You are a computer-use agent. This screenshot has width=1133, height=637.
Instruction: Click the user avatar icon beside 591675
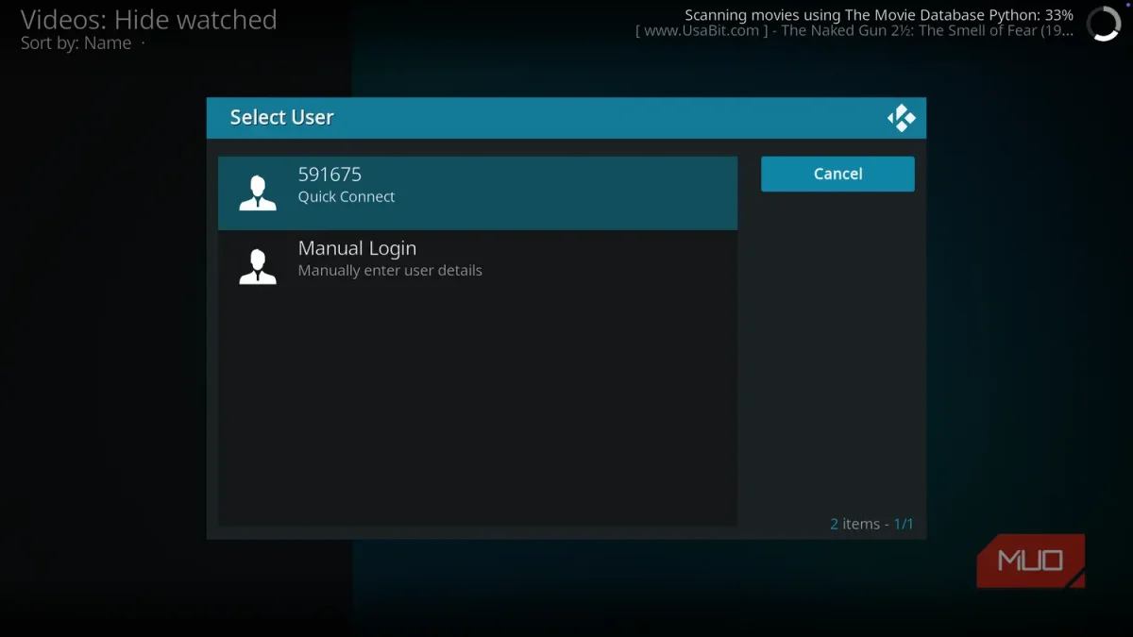click(258, 193)
